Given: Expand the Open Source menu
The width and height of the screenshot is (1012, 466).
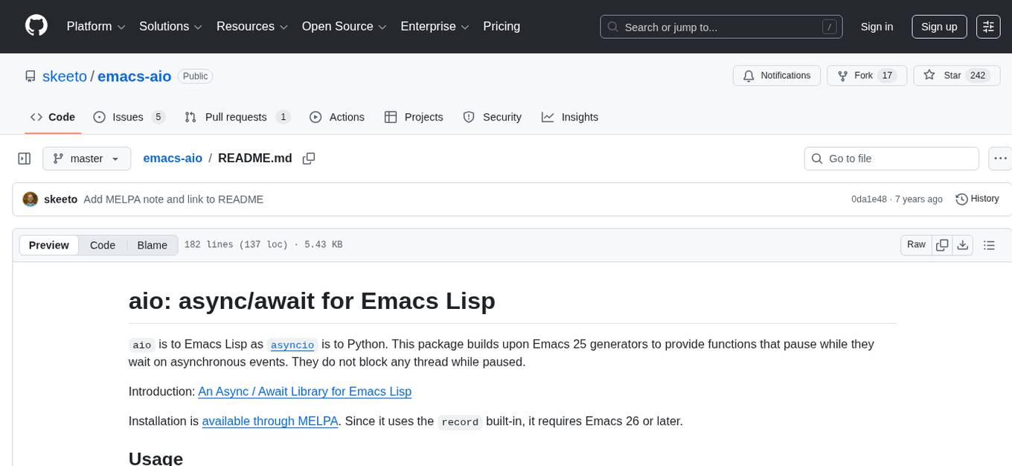Looking at the screenshot, I should click(x=343, y=26).
